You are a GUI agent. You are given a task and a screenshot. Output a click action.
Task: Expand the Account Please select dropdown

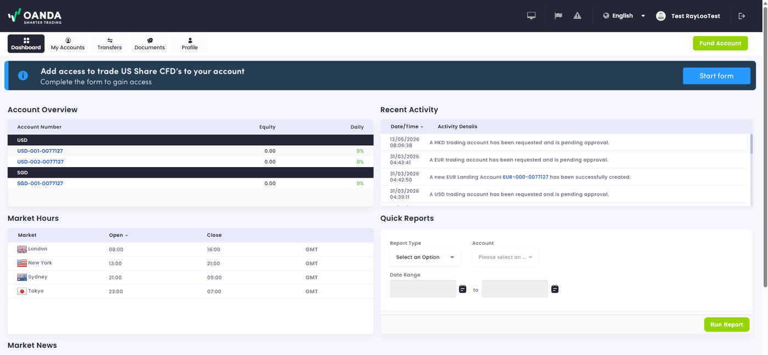pyautogui.click(x=505, y=257)
